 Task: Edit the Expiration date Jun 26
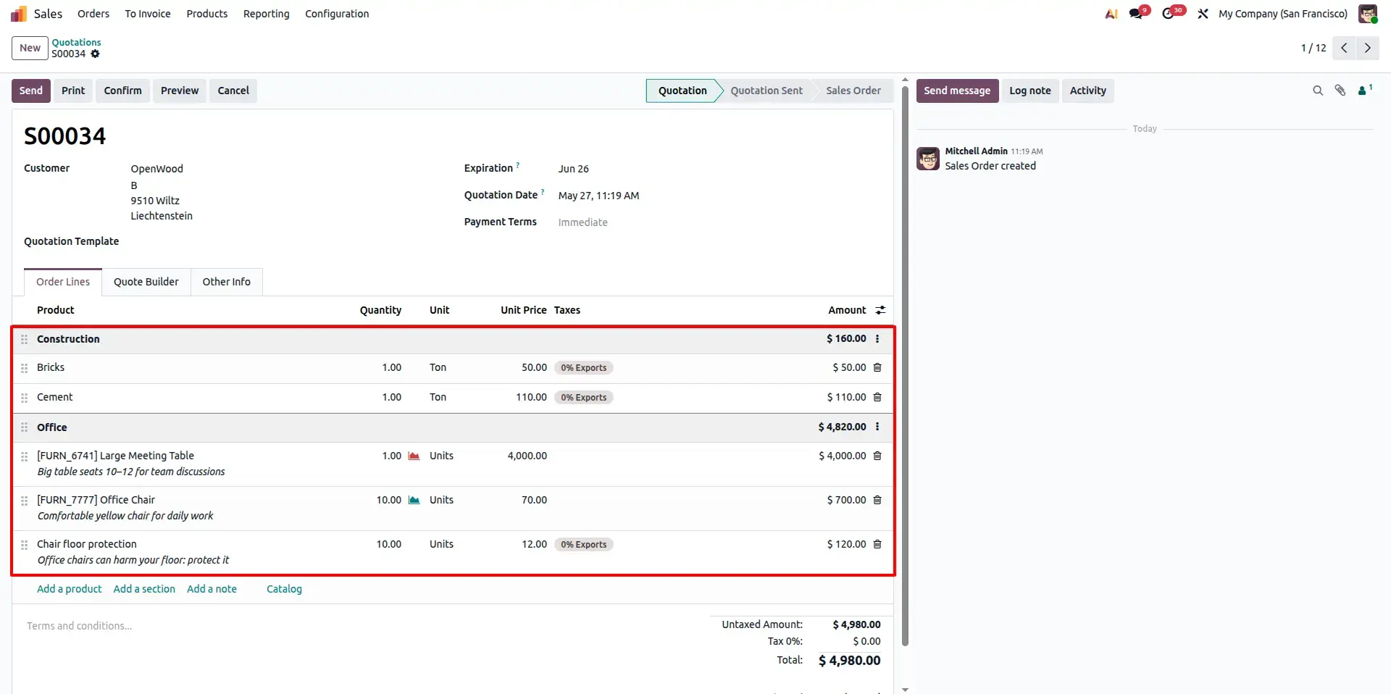(x=574, y=169)
